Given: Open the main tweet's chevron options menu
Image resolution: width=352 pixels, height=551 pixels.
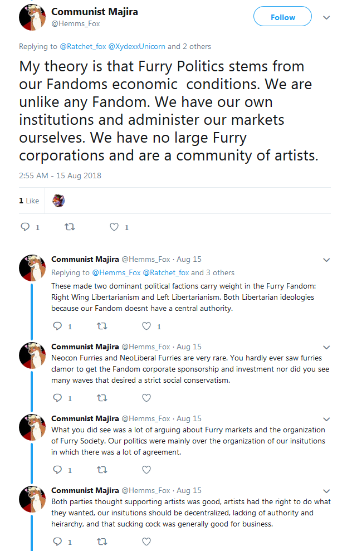Looking at the screenshot, I should [x=326, y=18].
